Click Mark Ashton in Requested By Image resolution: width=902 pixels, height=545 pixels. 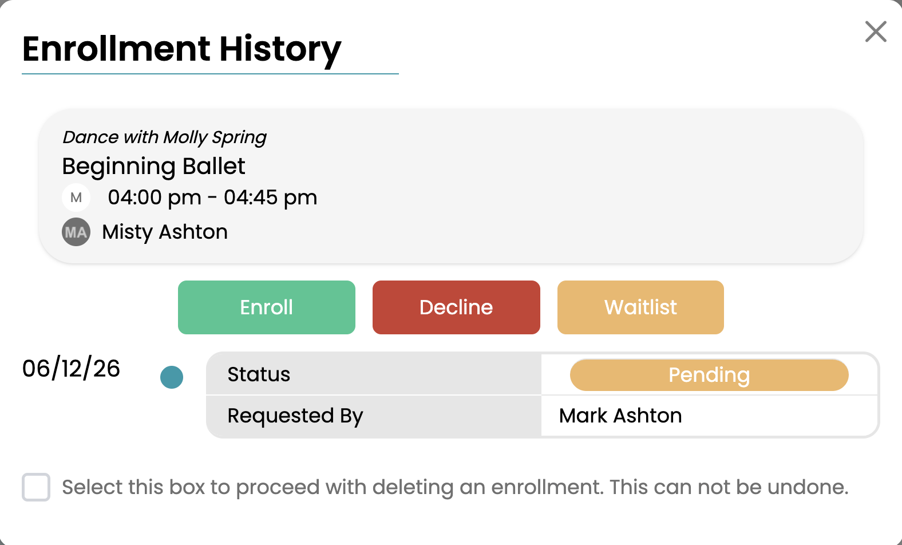coord(620,416)
